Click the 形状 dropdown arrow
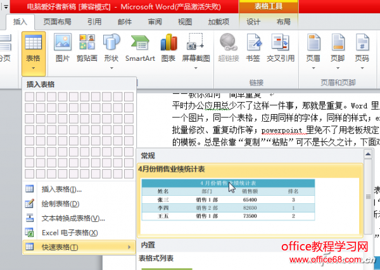Screen dimensions: 380x270 tap(111, 68)
